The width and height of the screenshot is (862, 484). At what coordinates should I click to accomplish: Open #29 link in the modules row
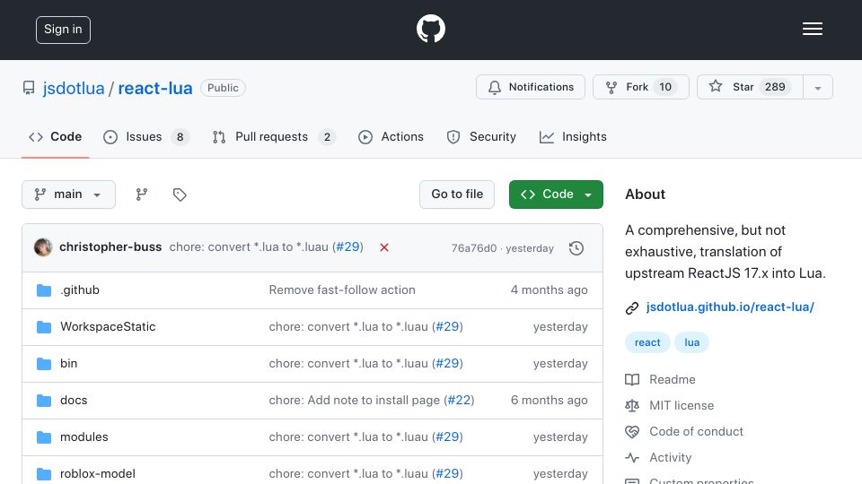(447, 436)
